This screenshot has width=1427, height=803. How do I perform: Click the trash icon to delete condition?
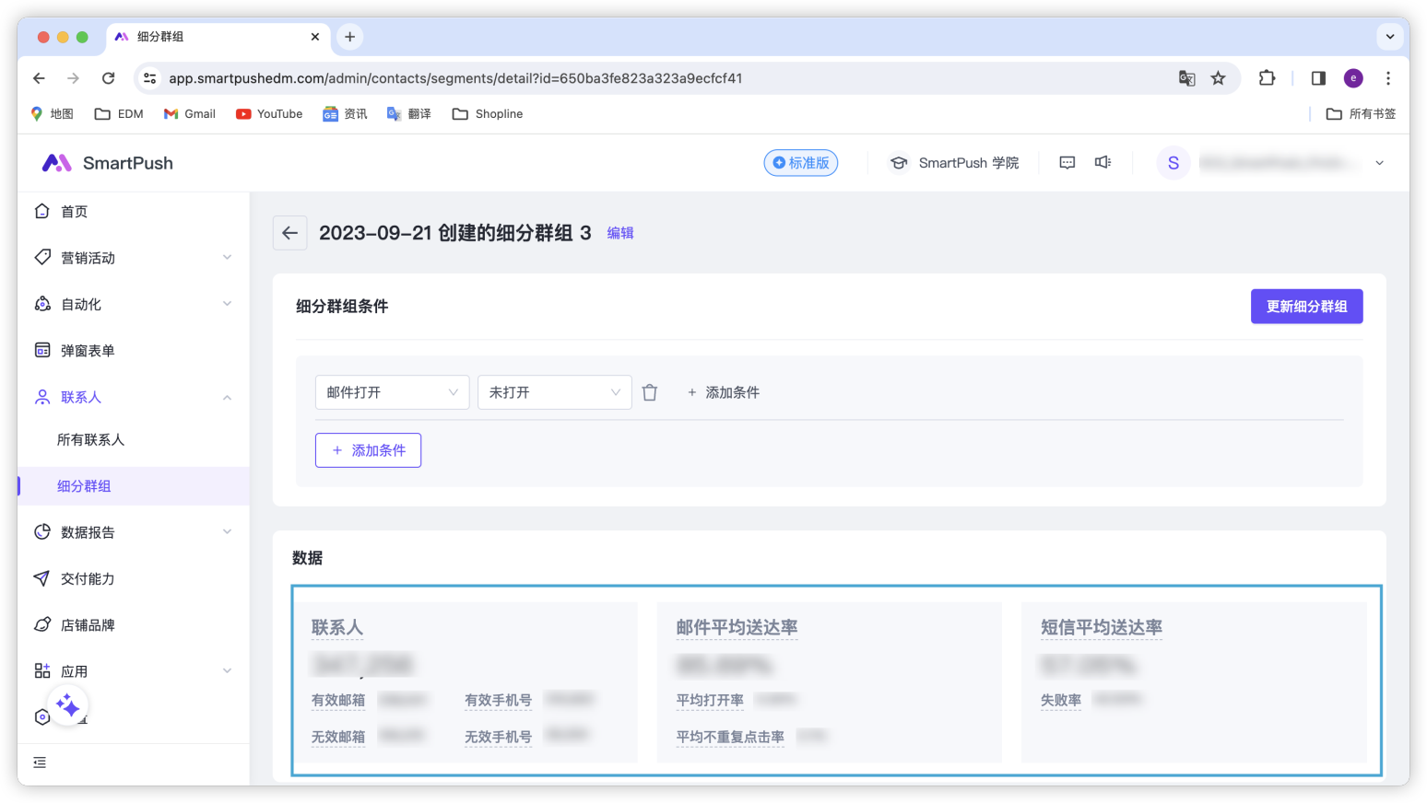click(x=650, y=392)
